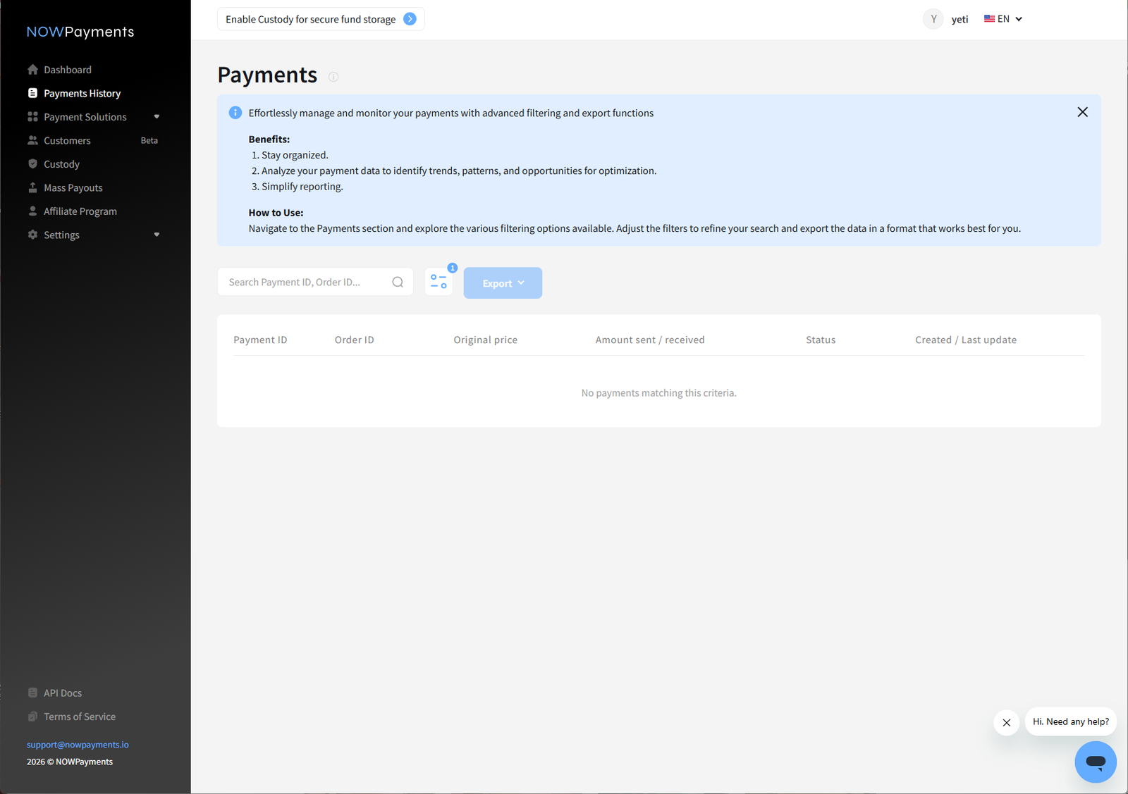Click the info icon beside Payments heading
The width and height of the screenshot is (1128, 794).
[x=333, y=77]
